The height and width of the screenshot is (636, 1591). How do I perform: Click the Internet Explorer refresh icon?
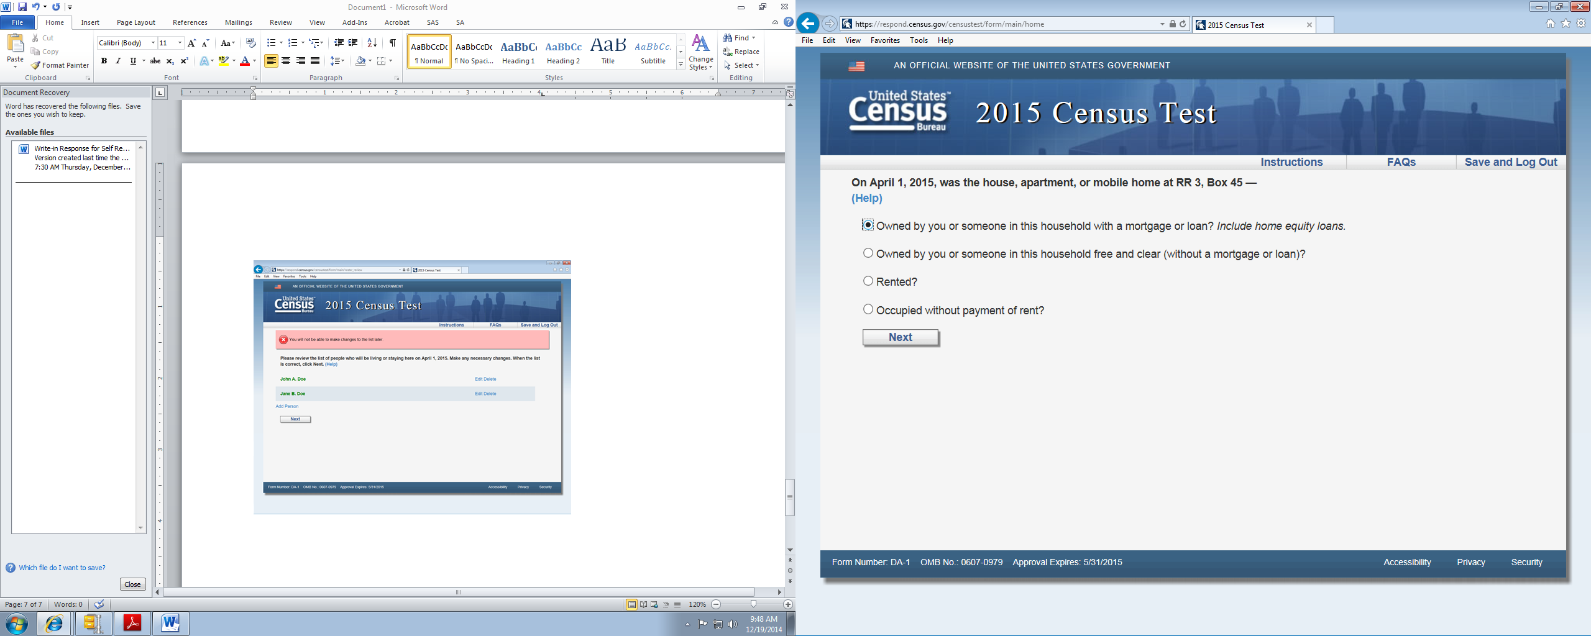coord(1183,24)
